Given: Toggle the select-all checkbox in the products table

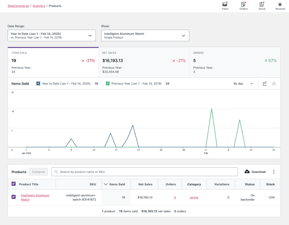Looking at the screenshot, I should click(13, 184).
